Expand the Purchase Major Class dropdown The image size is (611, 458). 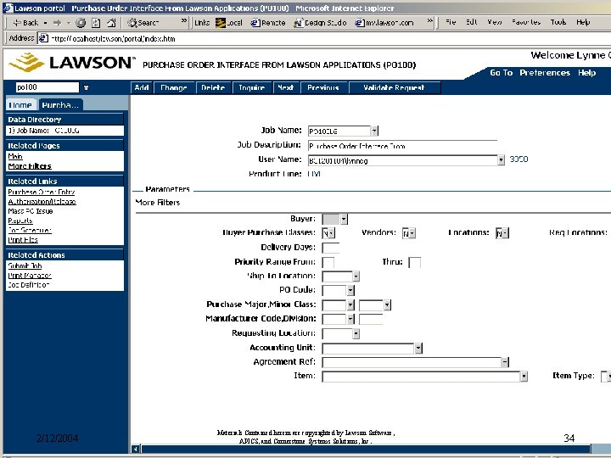tap(350, 305)
